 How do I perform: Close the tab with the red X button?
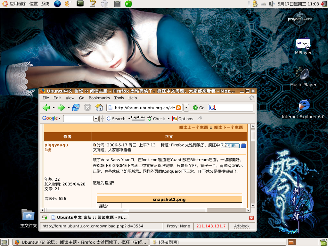[x=251, y=218]
